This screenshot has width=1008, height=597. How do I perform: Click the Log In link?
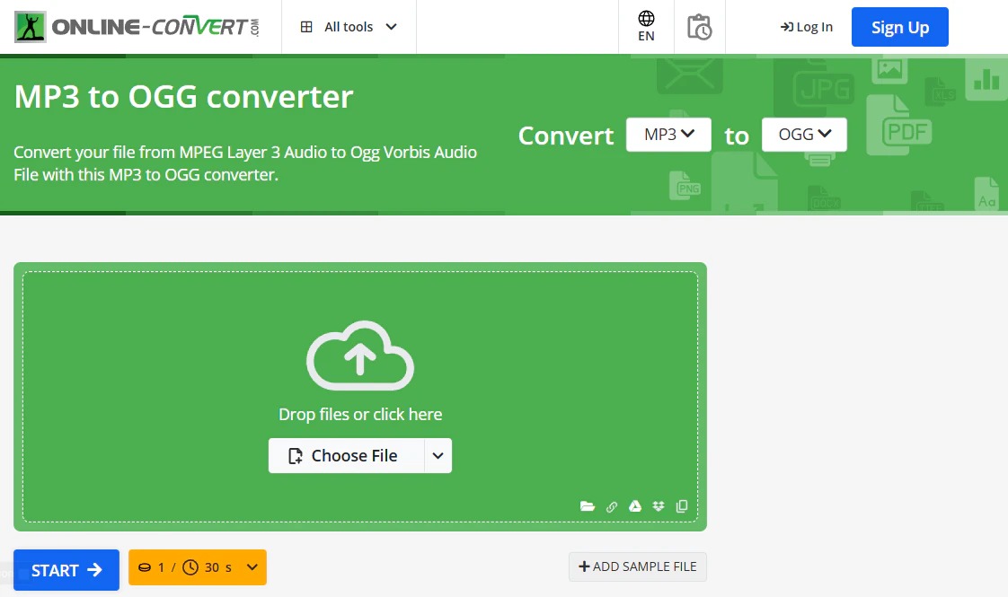click(x=806, y=27)
